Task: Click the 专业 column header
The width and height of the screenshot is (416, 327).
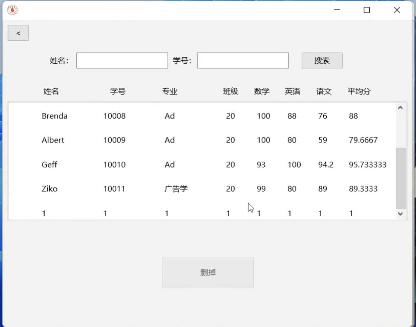Action: (169, 91)
